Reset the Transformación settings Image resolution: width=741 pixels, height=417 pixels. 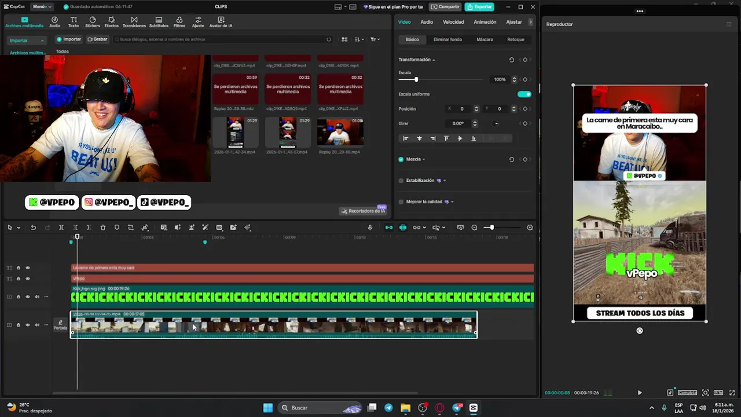[511, 60]
